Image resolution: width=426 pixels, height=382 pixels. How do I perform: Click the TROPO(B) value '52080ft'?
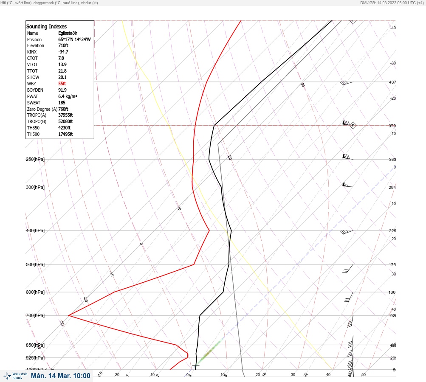(x=65, y=121)
